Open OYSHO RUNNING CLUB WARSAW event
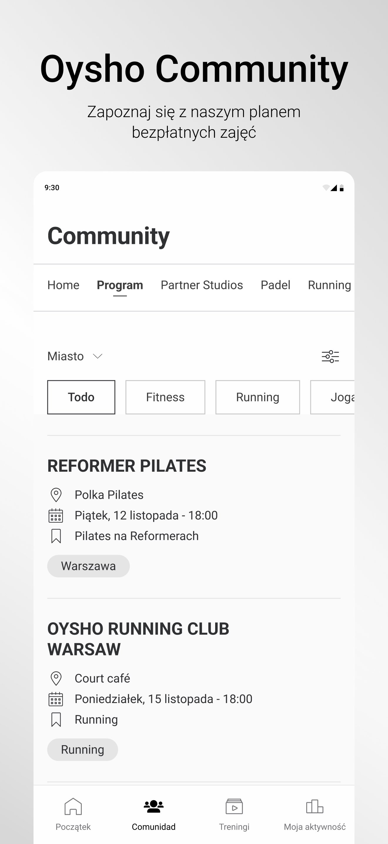This screenshot has height=844, width=388. pyautogui.click(x=138, y=639)
